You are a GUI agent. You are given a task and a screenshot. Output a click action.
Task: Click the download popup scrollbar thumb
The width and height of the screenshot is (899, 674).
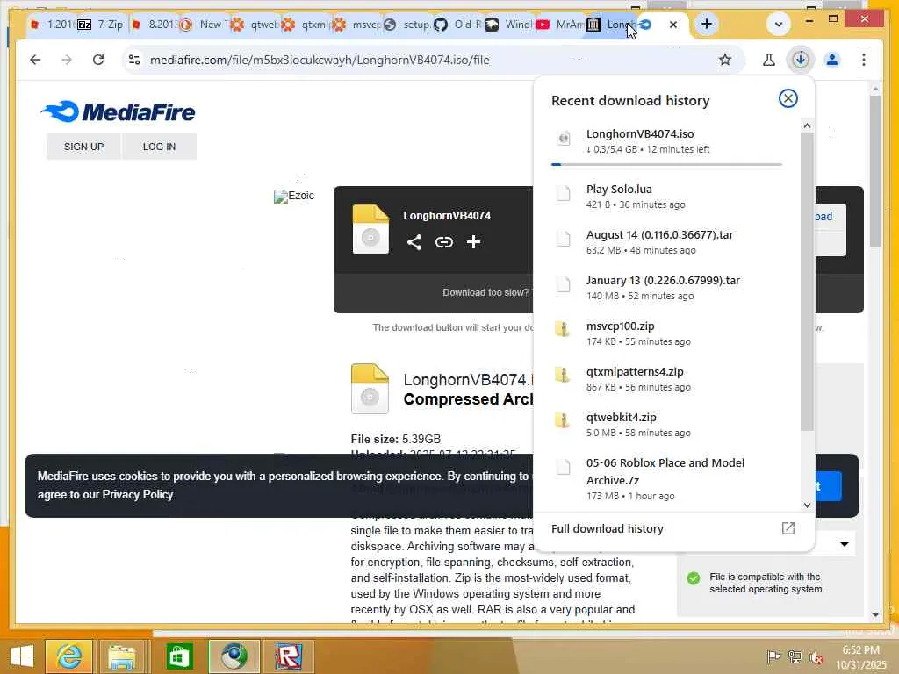pos(808,281)
